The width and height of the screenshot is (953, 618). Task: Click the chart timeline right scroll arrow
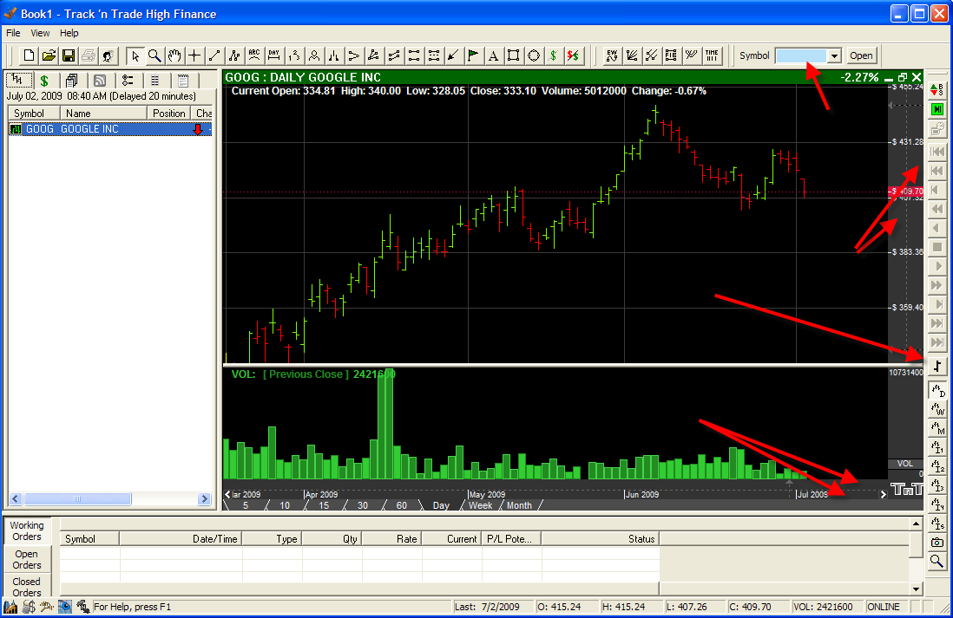pos(883,494)
